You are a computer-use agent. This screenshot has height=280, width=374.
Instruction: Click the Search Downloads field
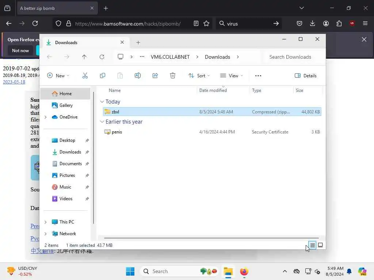[x=293, y=57]
